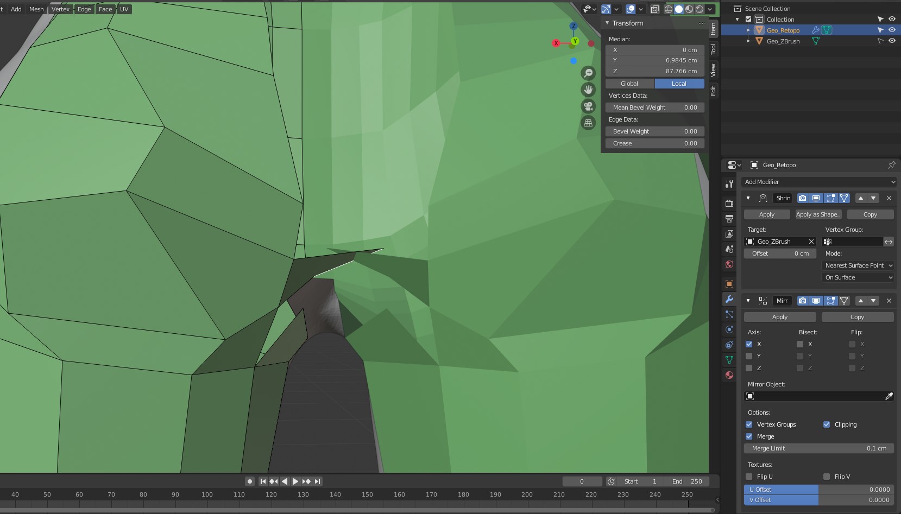Open the Output properties tab

(x=729, y=218)
